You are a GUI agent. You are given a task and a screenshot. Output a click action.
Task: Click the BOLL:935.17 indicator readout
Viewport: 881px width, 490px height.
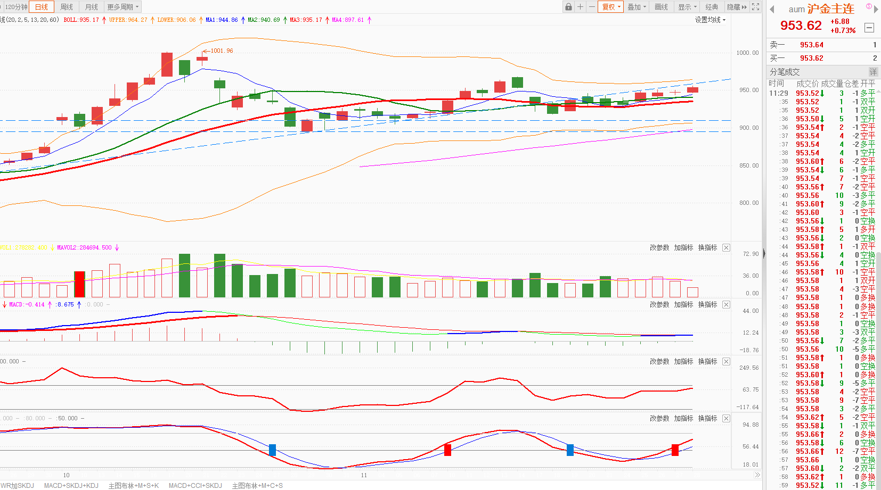[81, 20]
